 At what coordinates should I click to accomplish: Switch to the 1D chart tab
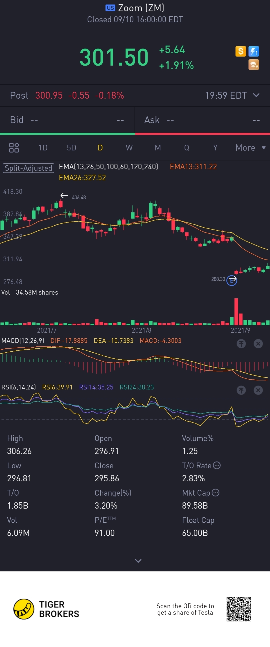43,148
